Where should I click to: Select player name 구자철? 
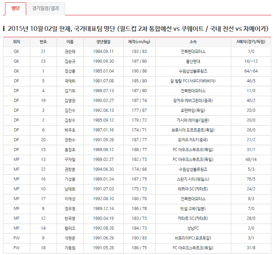70,159
